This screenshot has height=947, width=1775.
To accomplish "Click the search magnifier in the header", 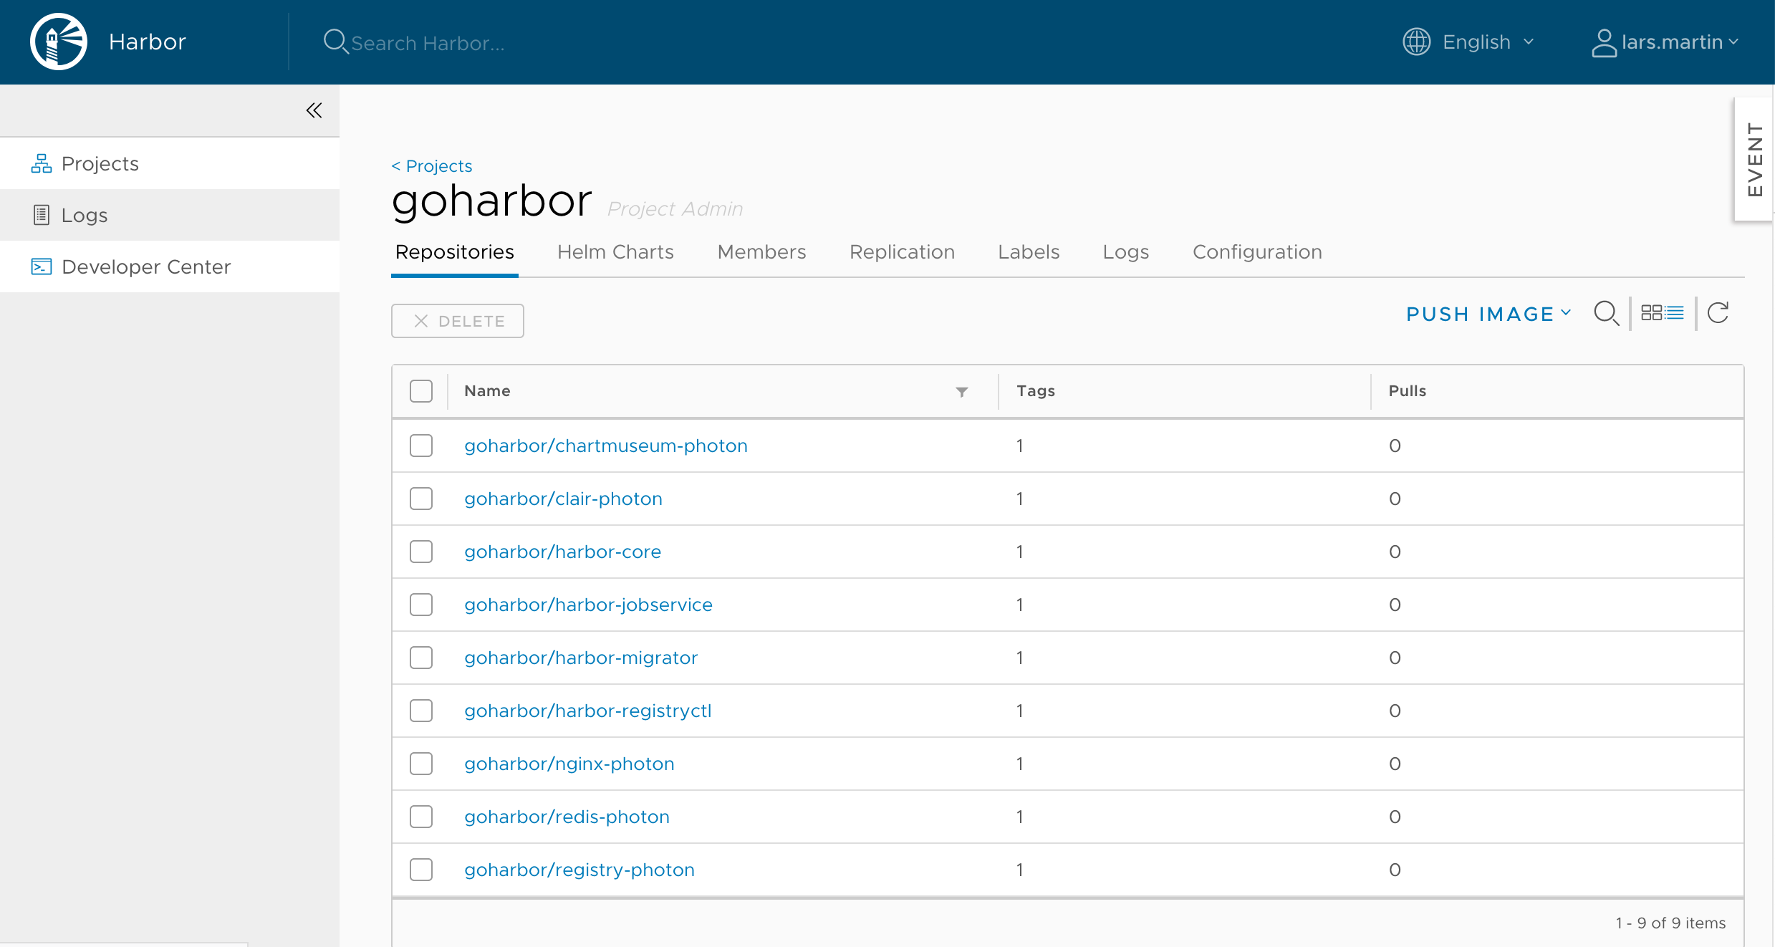I will tap(335, 42).
